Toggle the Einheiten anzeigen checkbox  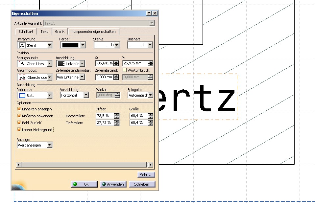pyautogui.click(x=19, y=109)
